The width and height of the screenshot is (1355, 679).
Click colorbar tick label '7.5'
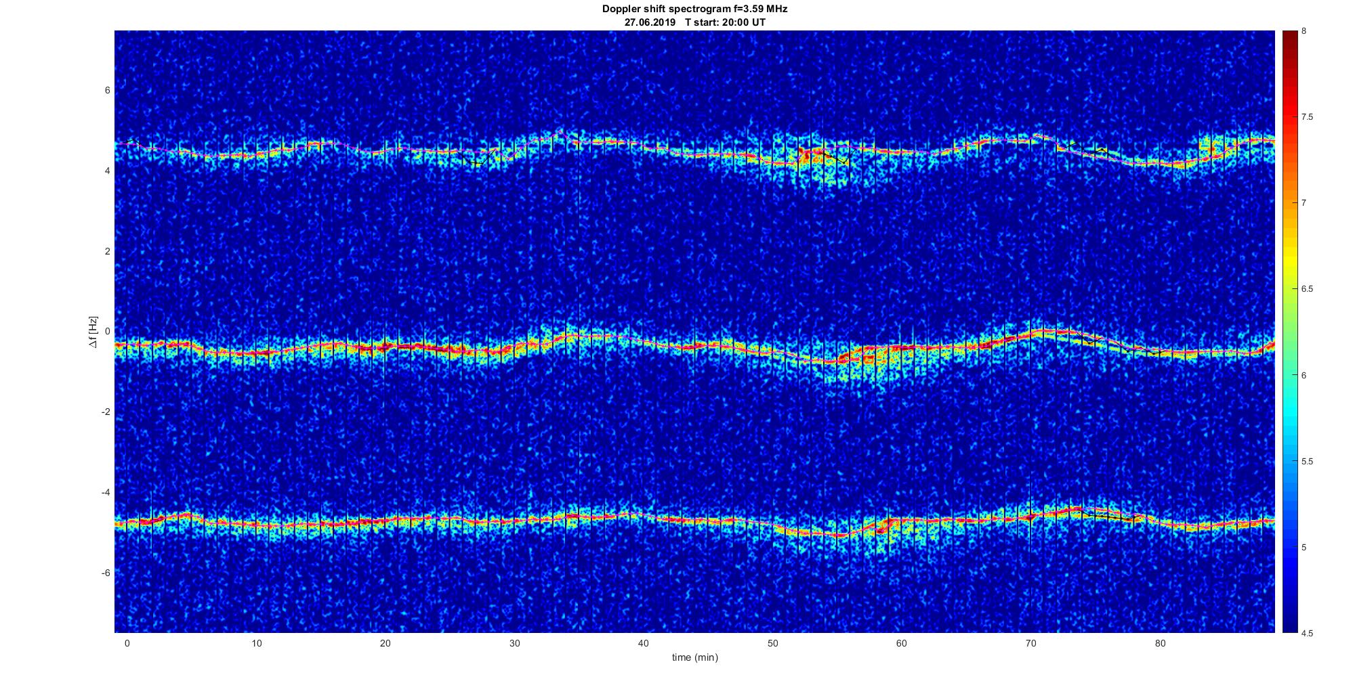coord(1307,117)
